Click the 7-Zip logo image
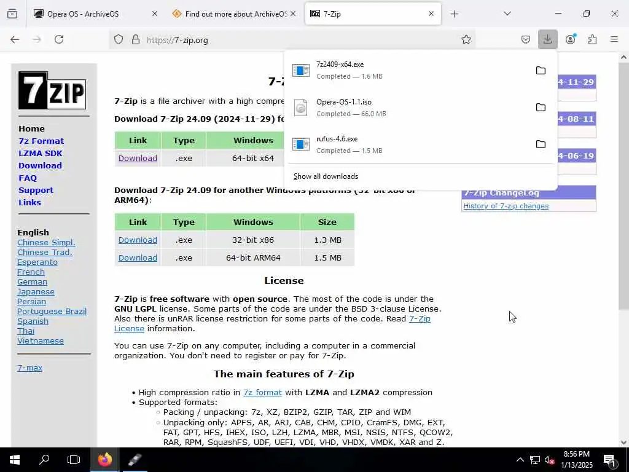 pyautogui.click(x=52, y=90)
